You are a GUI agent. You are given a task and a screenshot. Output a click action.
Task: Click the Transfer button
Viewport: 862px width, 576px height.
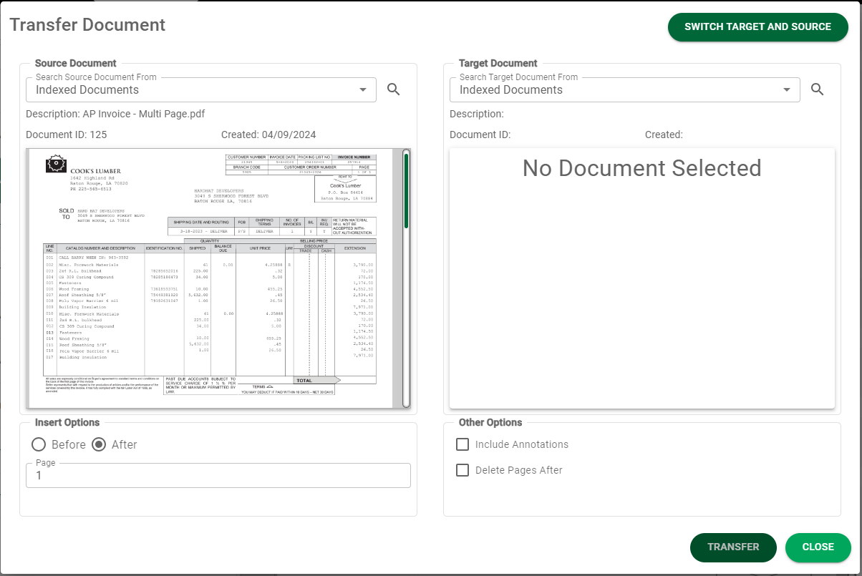click(733, 547)
